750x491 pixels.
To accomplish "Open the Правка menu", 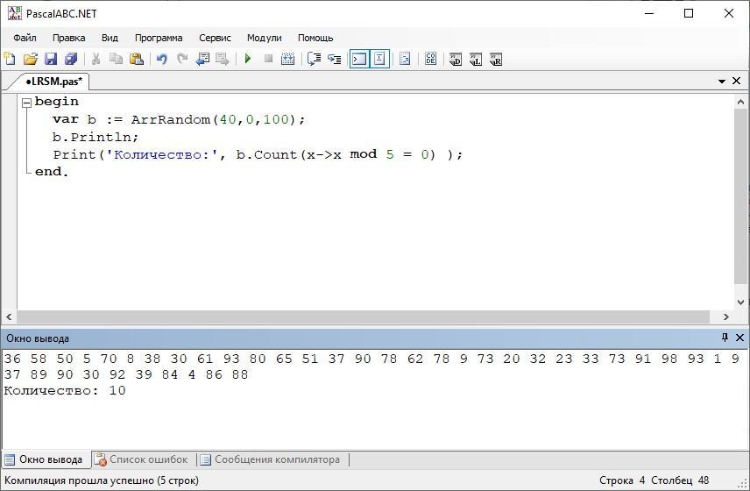I will coord(69,38).
